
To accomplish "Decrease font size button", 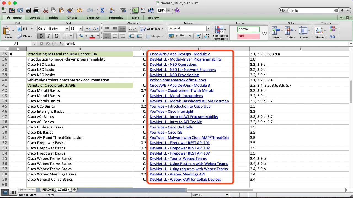I will (95, 29).
